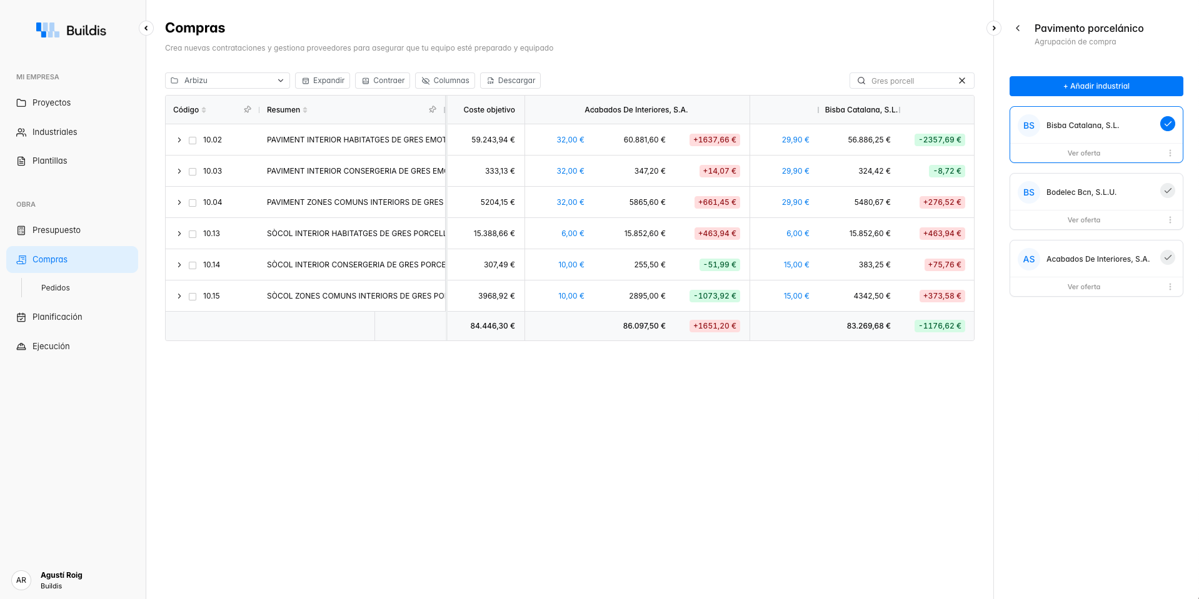Click Añadir industrial button
Screen dimensions: 1199x599
[x=1096, y=86]
